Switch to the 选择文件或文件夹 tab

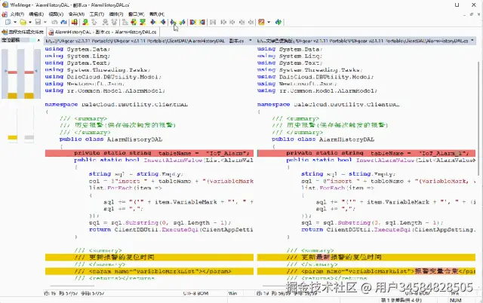(x=23, y=32)
